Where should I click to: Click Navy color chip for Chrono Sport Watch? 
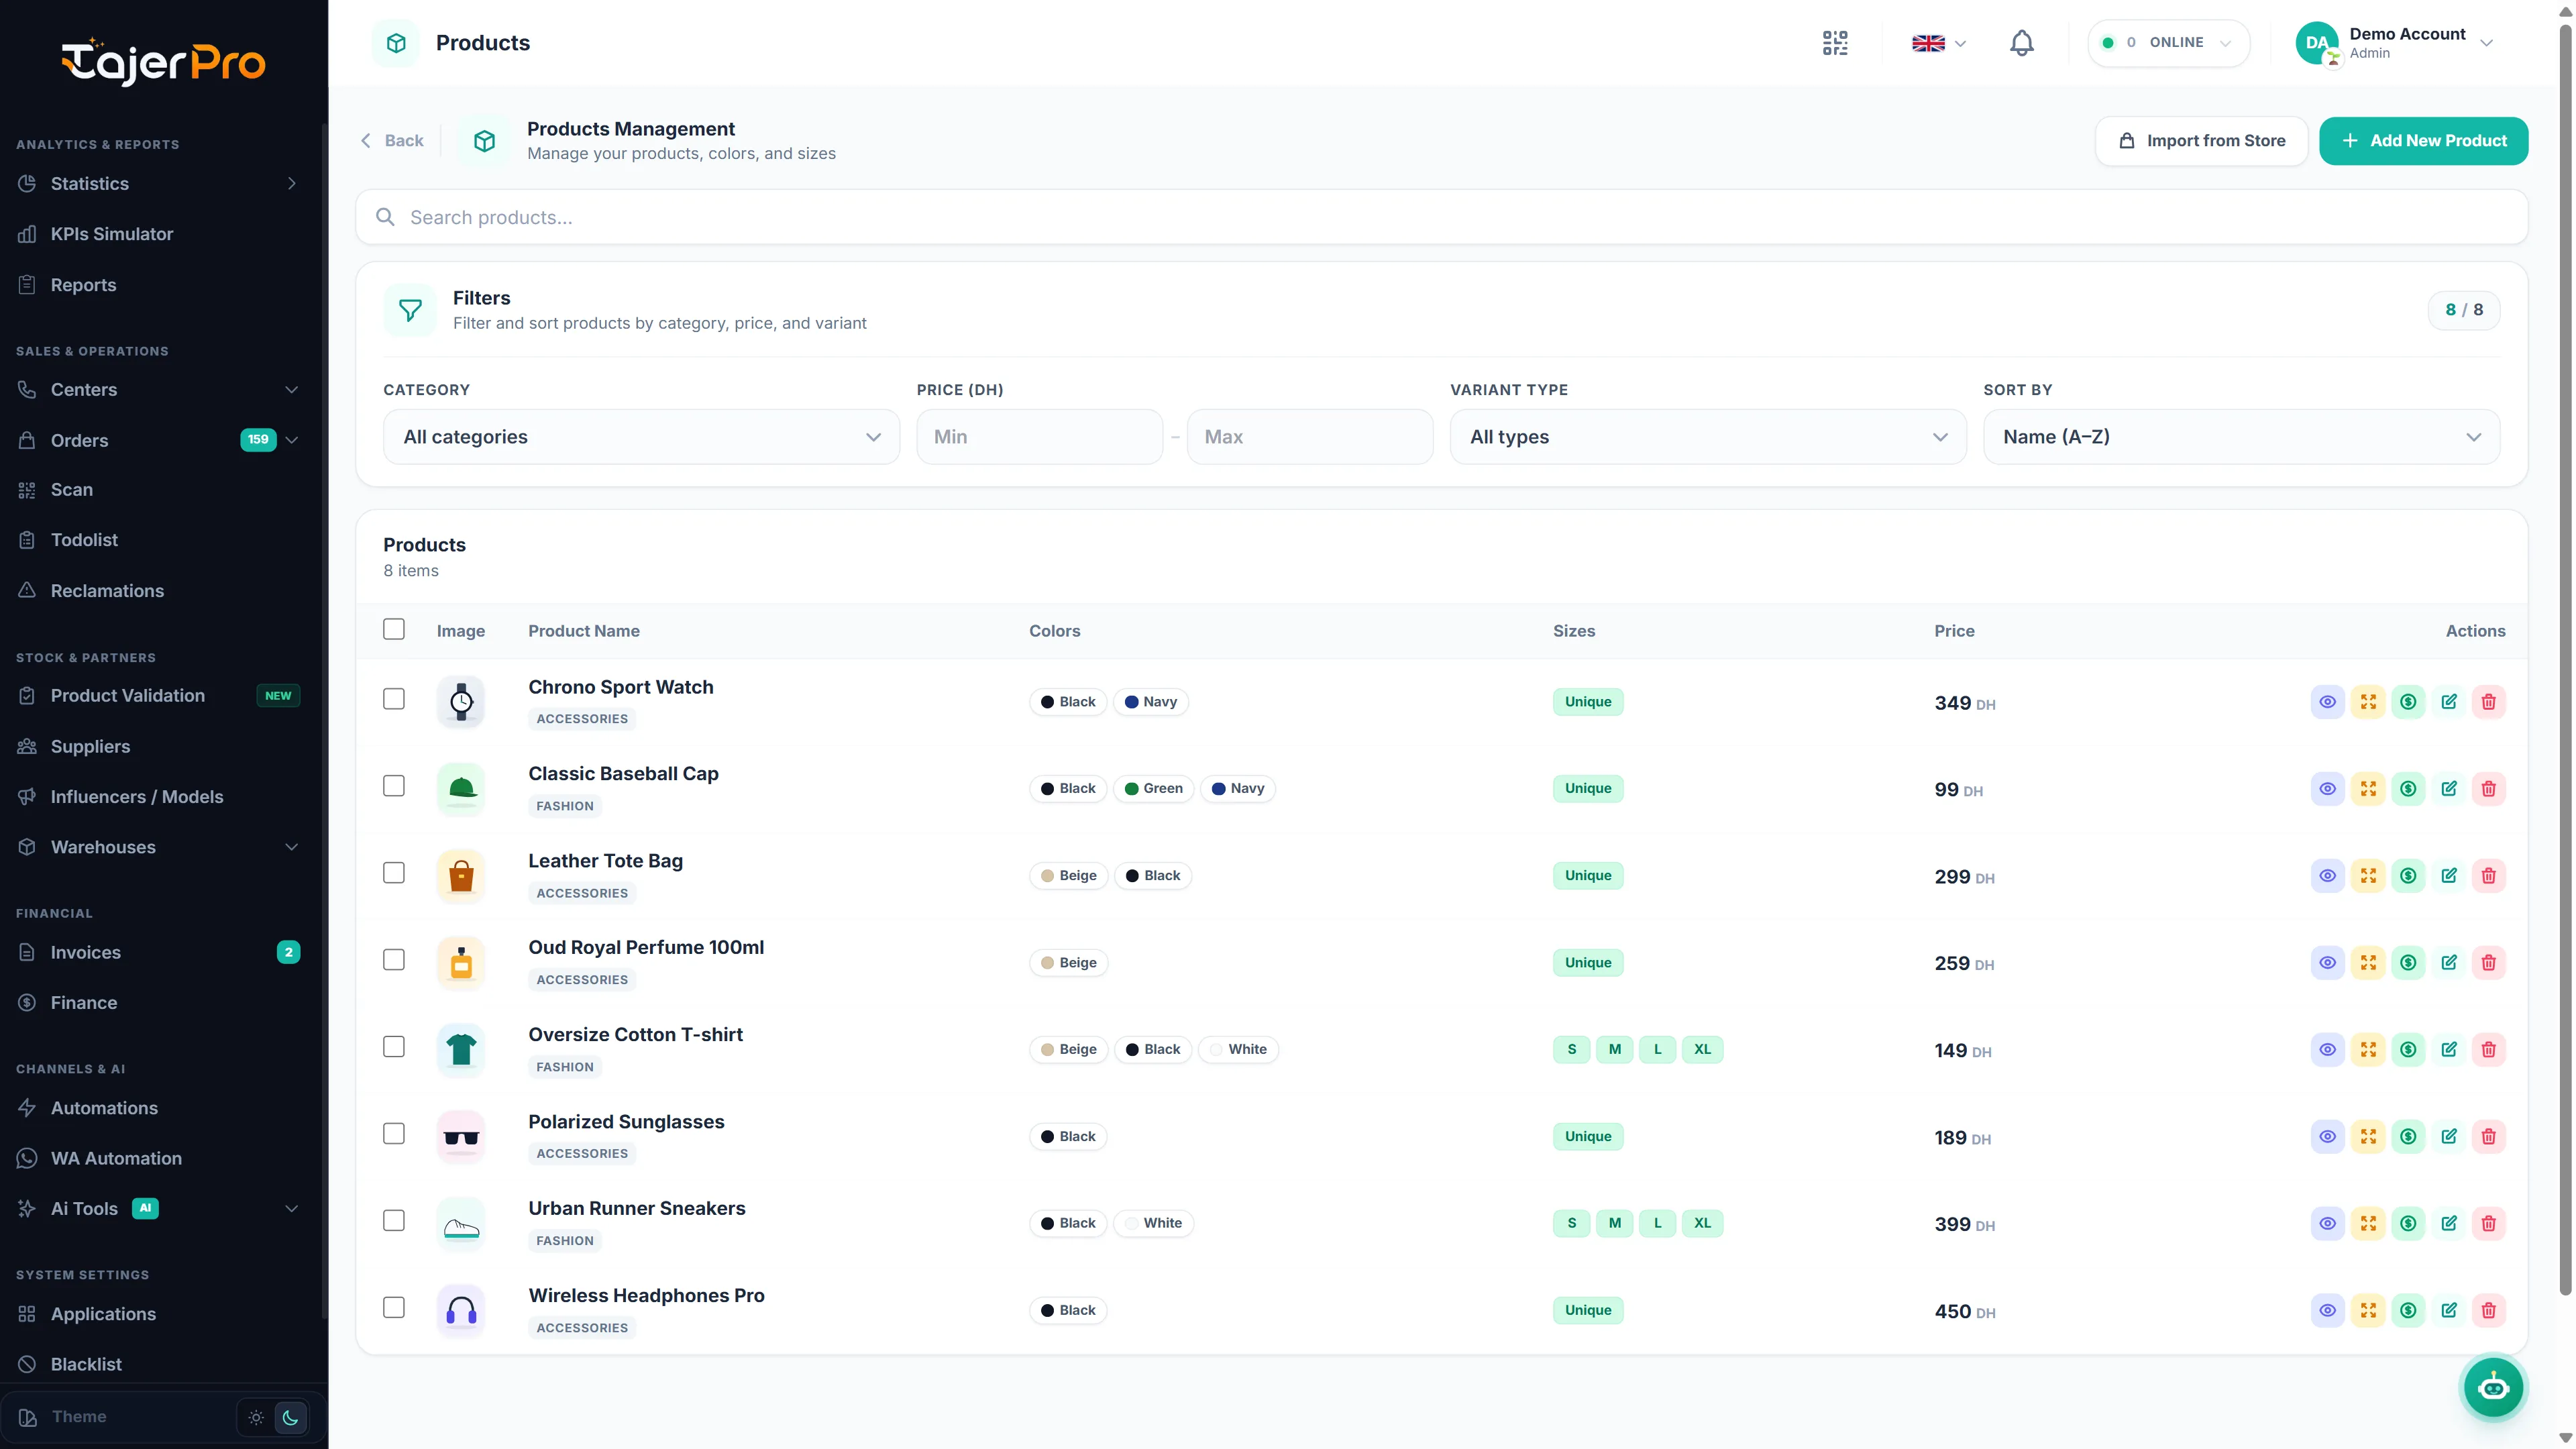(1150, 702)
